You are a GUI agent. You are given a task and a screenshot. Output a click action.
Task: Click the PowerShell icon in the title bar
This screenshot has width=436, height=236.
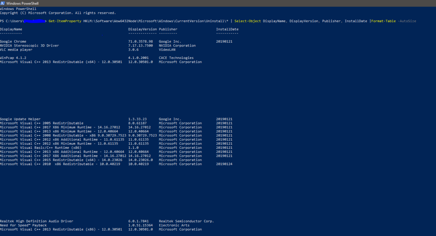[x=3, y=3]
